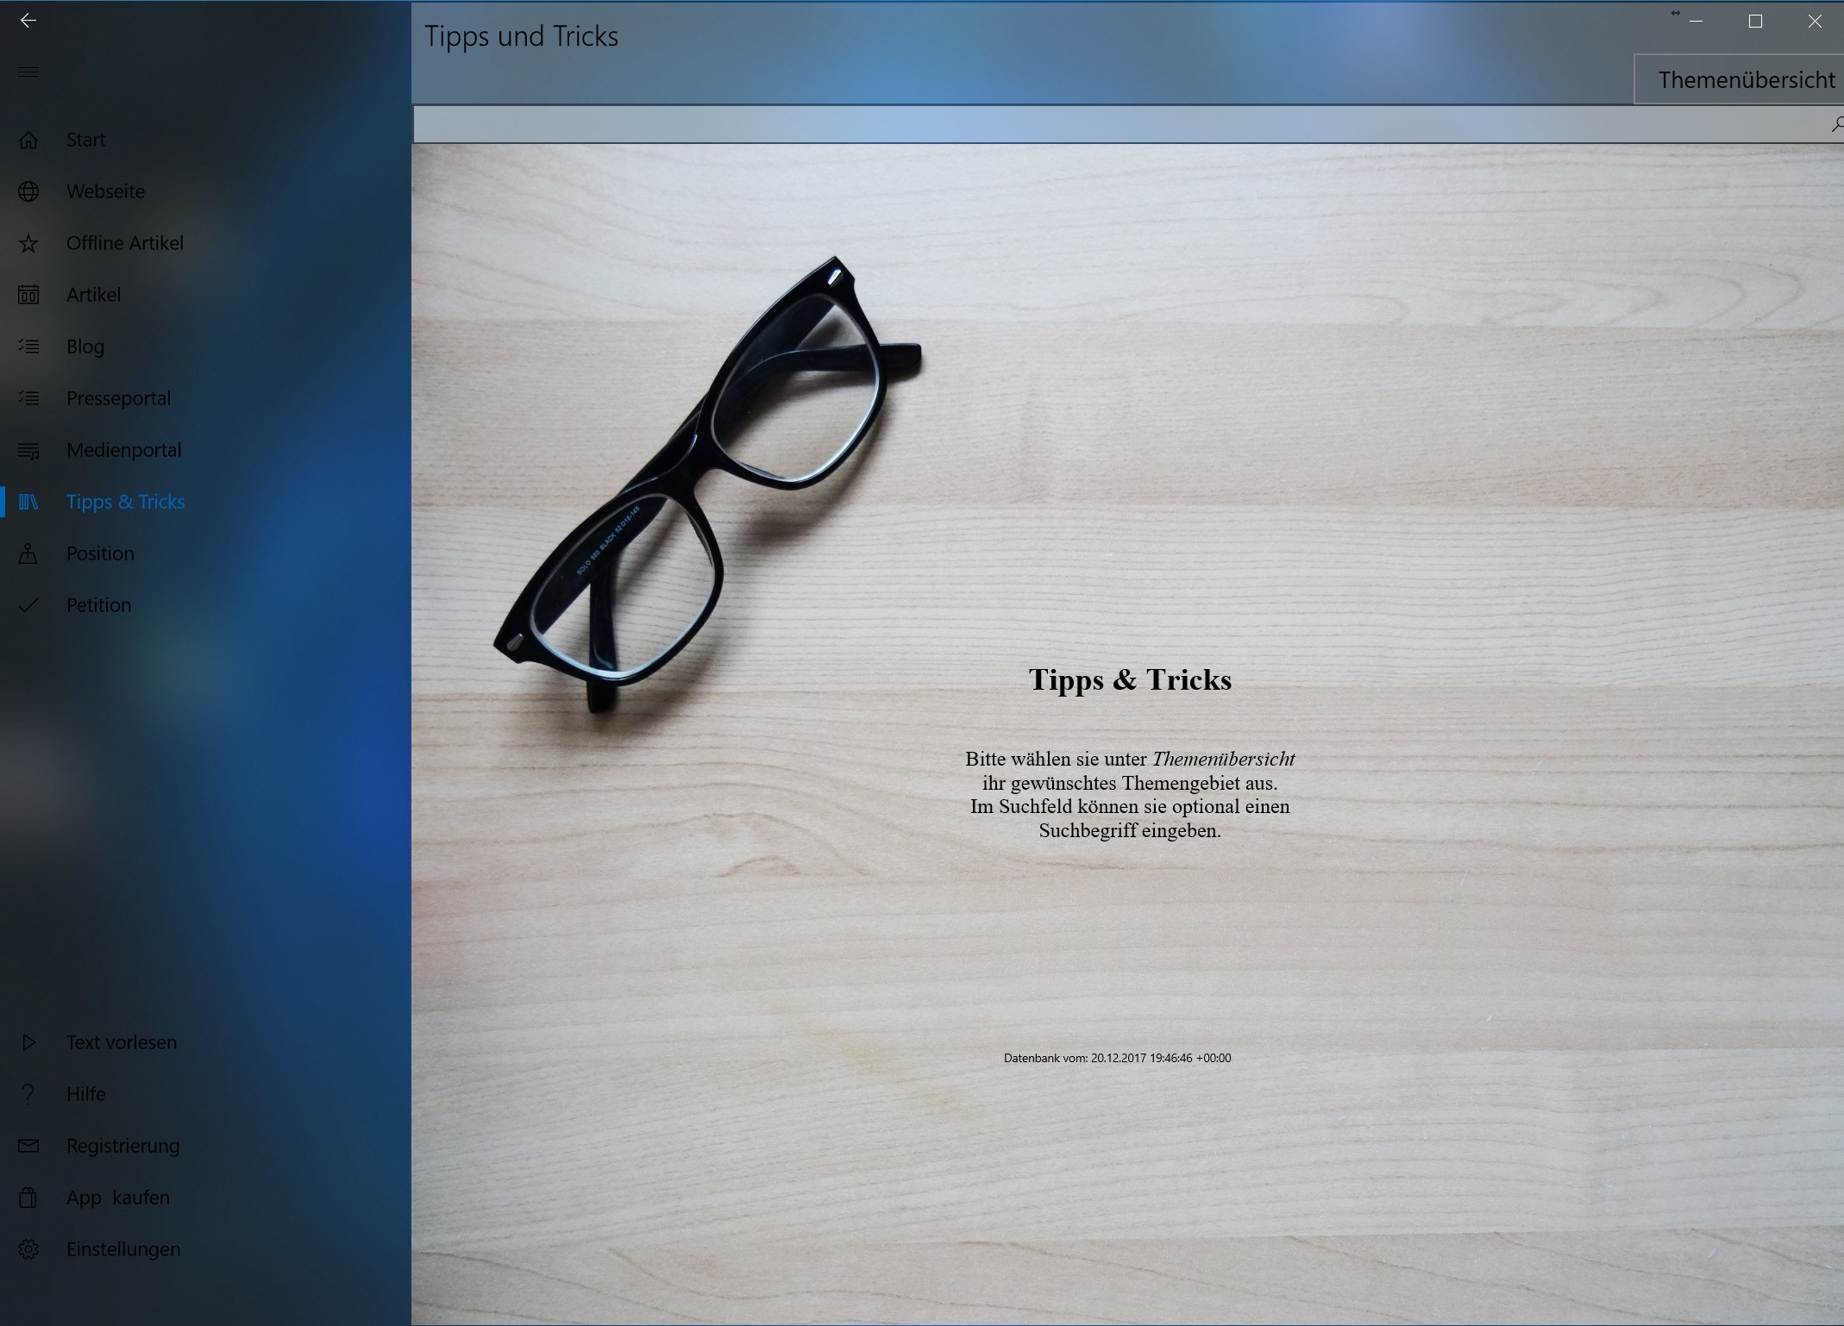This screenshot has height=1326, width=1844.
Task: Select the Artikel calendar icon
Action: tap(28, 295)
